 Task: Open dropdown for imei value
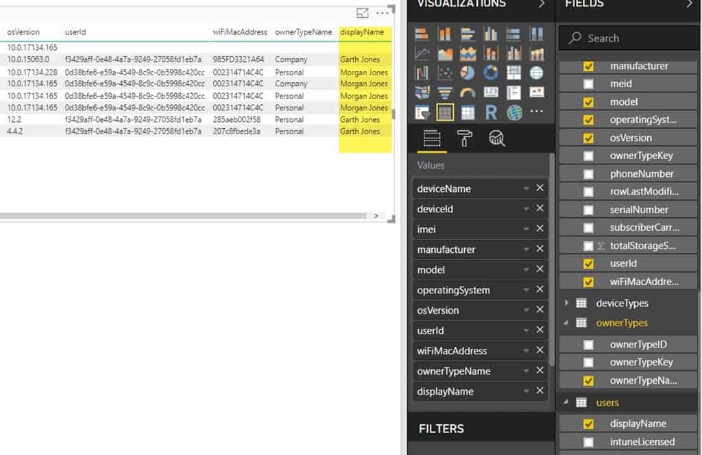pyautogui.click(x=526, y=229)
